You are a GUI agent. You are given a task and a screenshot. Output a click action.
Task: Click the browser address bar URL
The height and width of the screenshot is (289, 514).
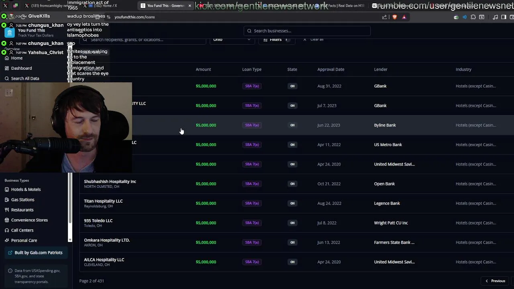[135, 17]
